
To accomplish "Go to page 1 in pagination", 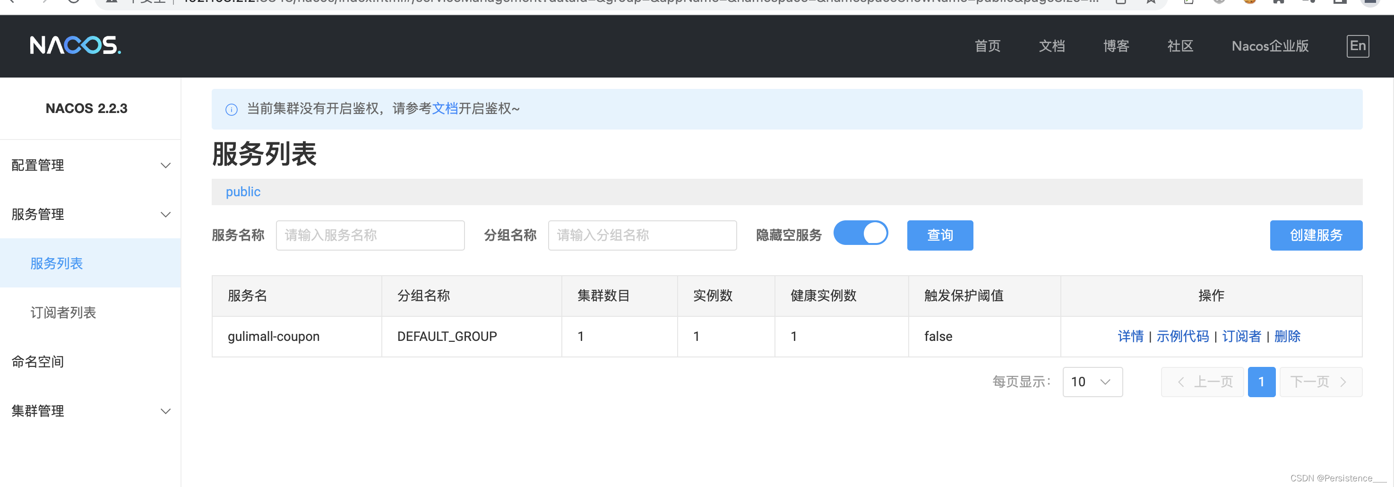I will pyautogui.click(x=1261, y=382).
